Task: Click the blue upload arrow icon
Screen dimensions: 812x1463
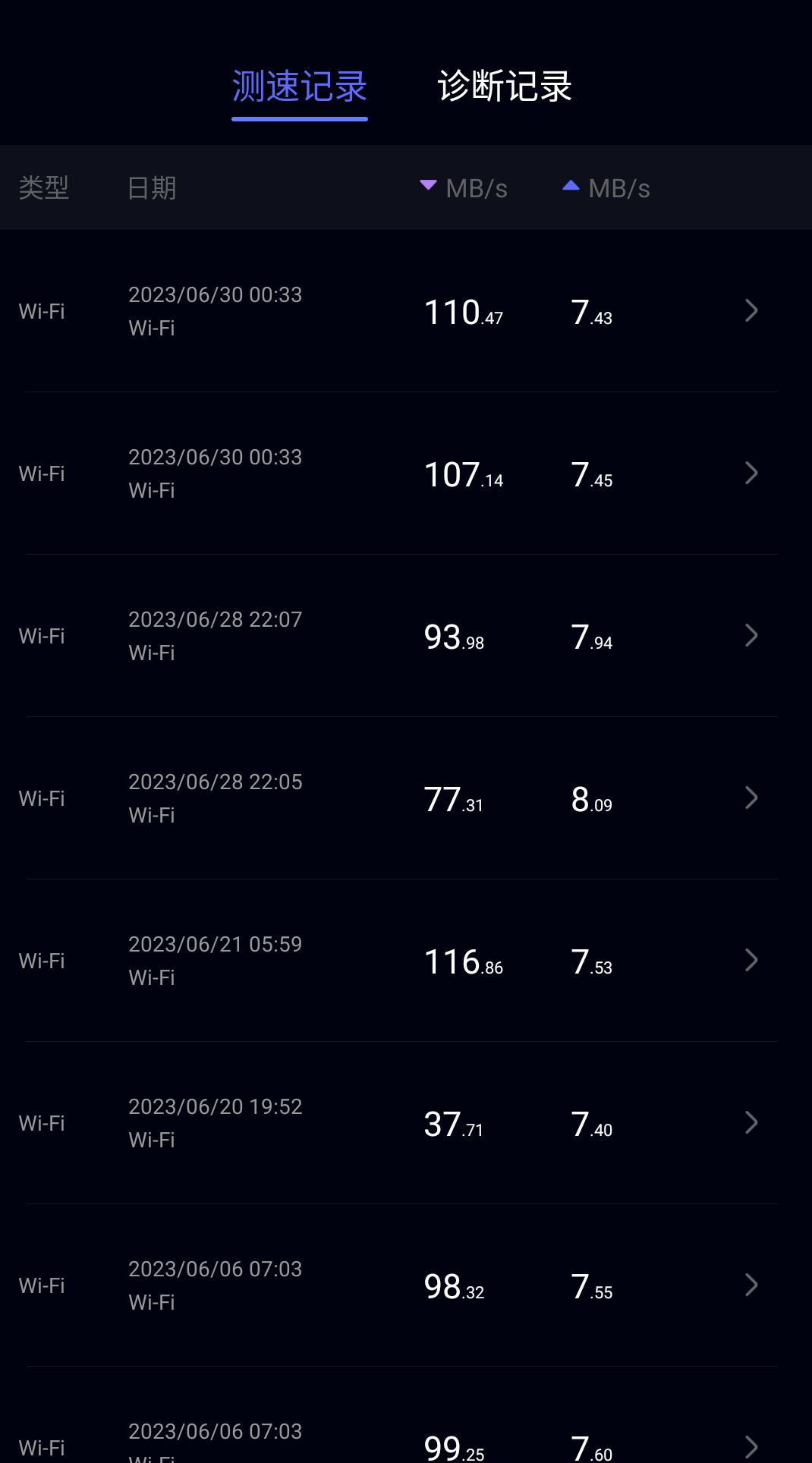Action: [x=571, y=186]
